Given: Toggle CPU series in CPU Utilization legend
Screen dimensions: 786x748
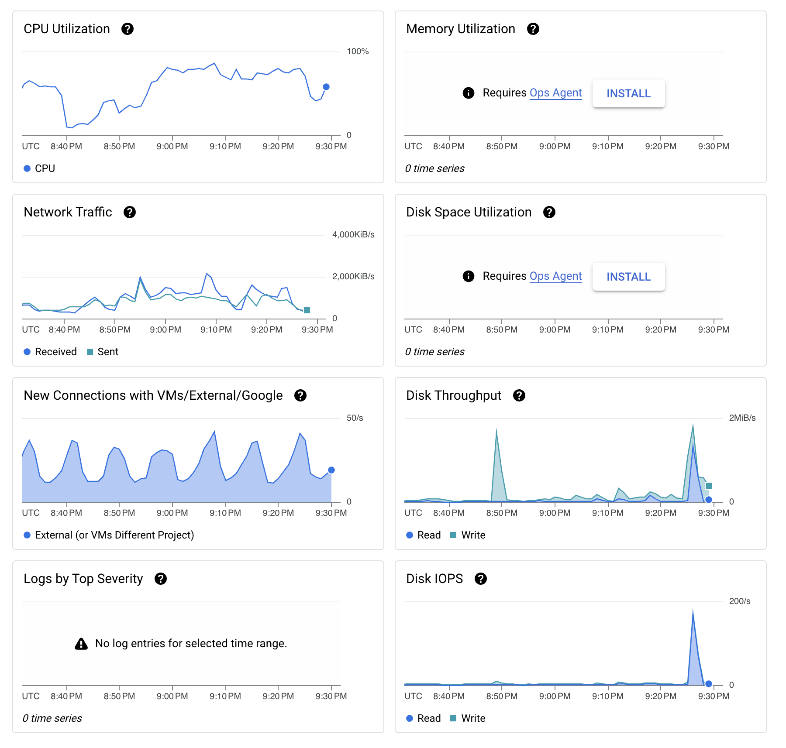Looking at the screenshot, I should [39, 168].
